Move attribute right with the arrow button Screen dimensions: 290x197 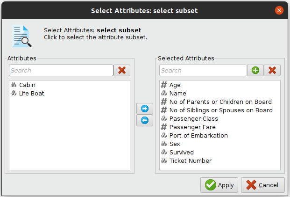point(144,109)
